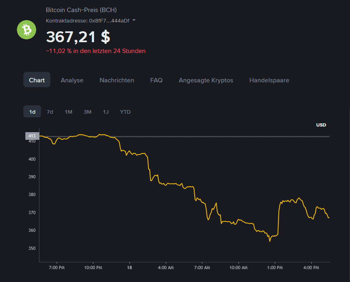
Task: Click the contract address 0x8fF7...444aDf
Action: 109,21
